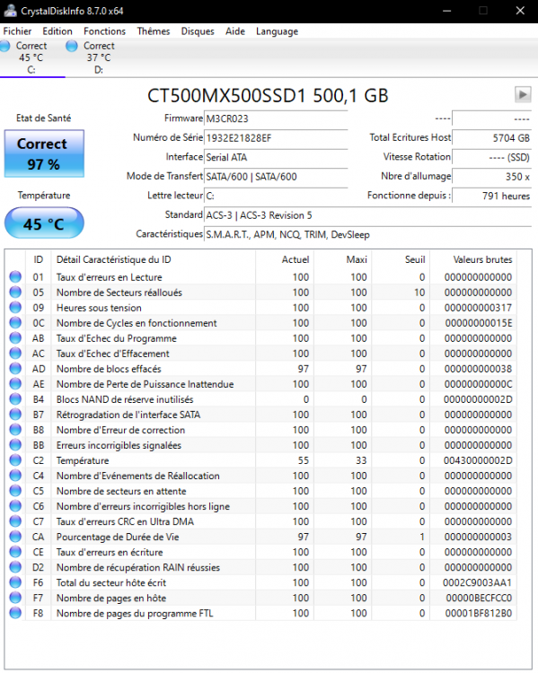Viewport: 538px width, 673px height.
Task: Click status orb for Taux d'Echec d'Effacement
Action: click(15, 354)
